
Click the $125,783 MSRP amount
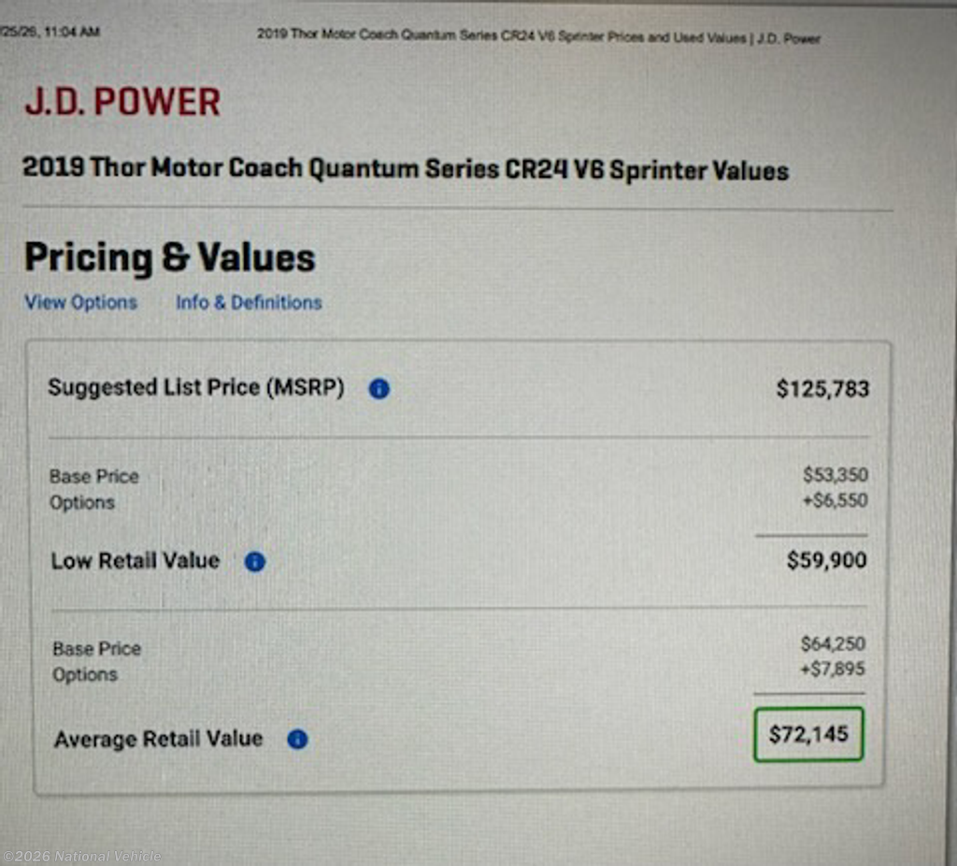[x=821, y=389]
